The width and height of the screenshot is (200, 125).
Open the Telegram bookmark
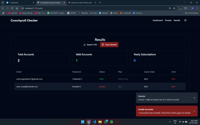point(103,13)
